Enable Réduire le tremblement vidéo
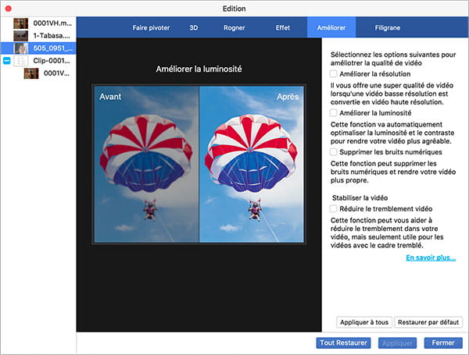The width and height of the screenshot is (469, 355). (x=333, y=208)
